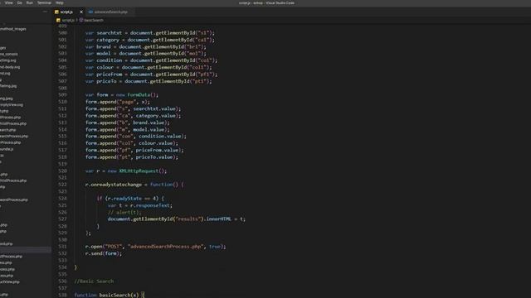Click the "page" string on line 510
The height and width of the screenshot is (298, 531).
pos(128,102)
